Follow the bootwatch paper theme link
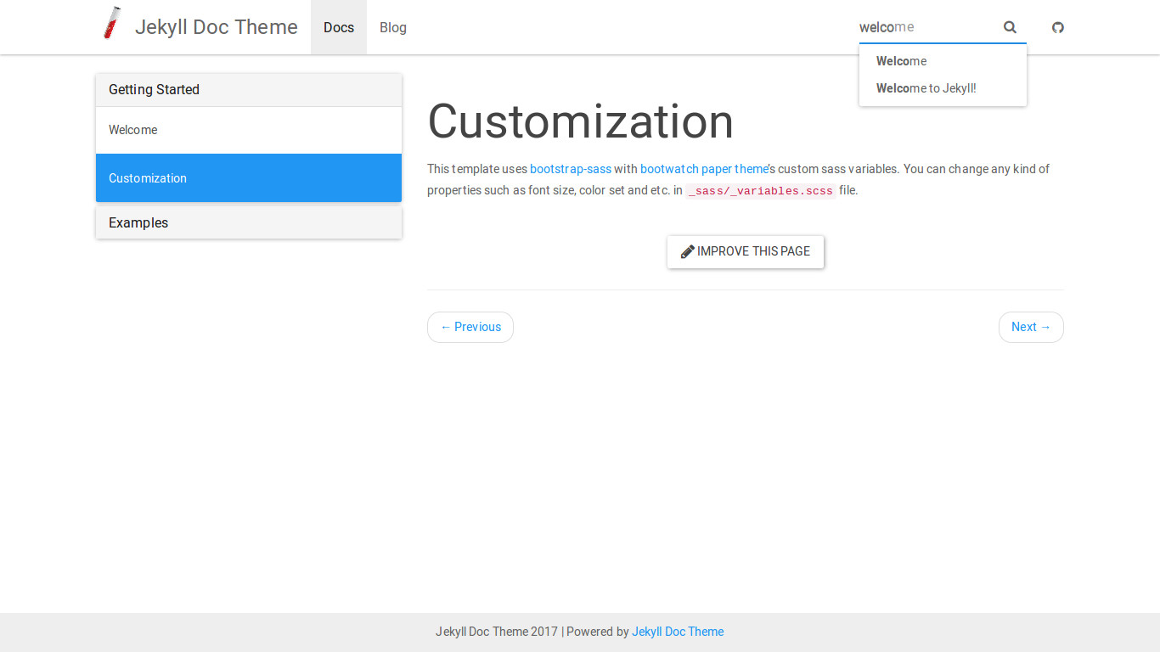Viewport: 1160px width, 652px height. pyautogui.click(x=704, y=169)
